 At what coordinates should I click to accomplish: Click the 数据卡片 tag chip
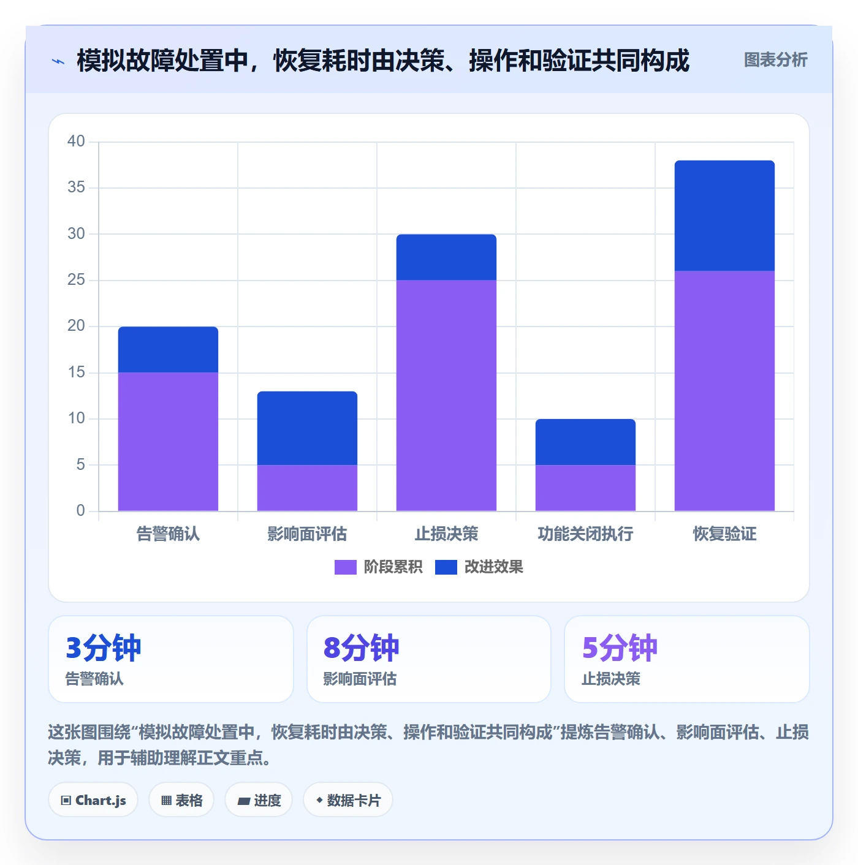pyautogui.click(x=348, y=800)
